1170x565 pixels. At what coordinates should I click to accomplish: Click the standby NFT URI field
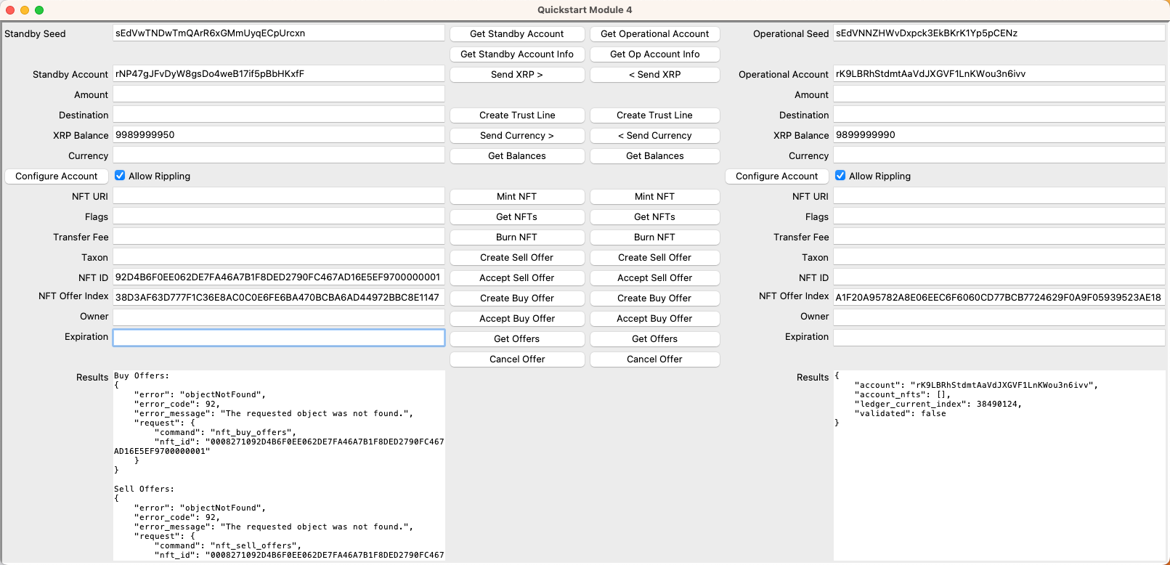point(279,196)
